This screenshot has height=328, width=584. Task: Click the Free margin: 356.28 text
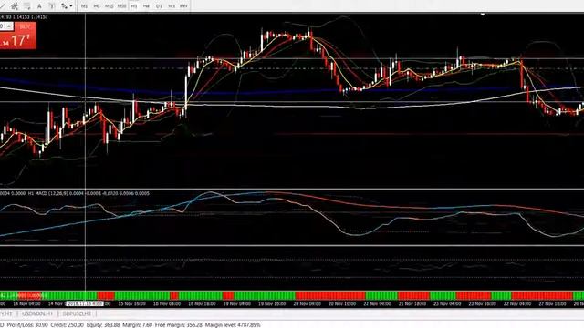click(x=179, y=324)
